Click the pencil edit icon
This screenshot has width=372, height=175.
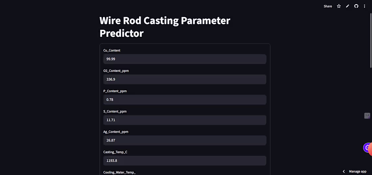(347, 6)
